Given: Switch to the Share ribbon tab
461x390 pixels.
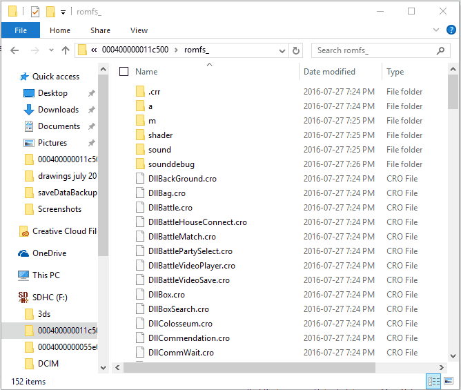Looking at the screenshot, I should [100, 30].
